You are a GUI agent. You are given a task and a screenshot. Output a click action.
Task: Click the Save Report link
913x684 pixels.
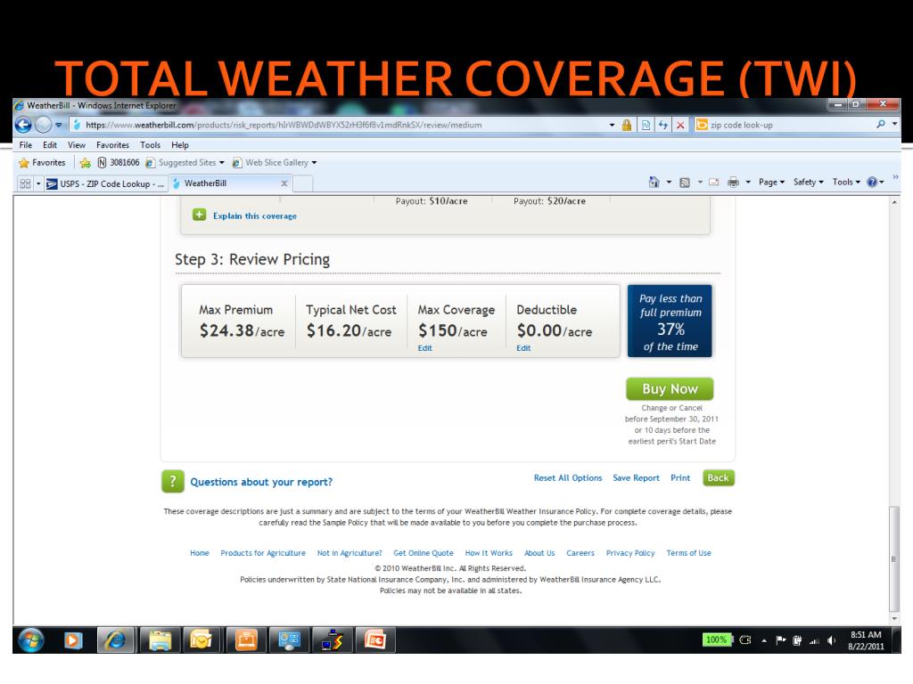636,477
